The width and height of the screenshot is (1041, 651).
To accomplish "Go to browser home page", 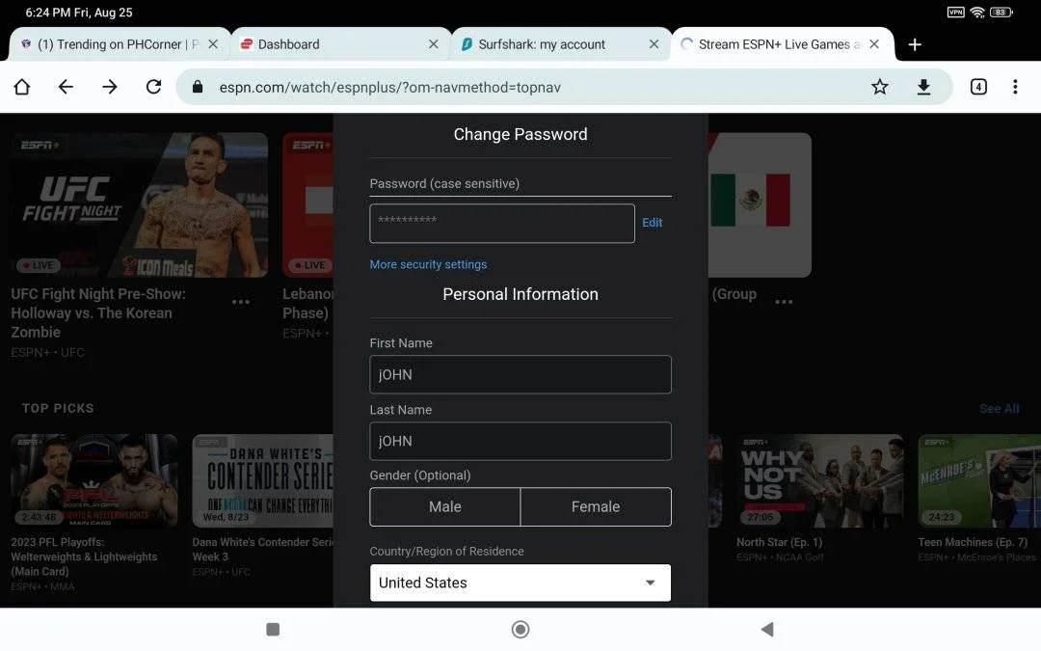I will [22, 87].
